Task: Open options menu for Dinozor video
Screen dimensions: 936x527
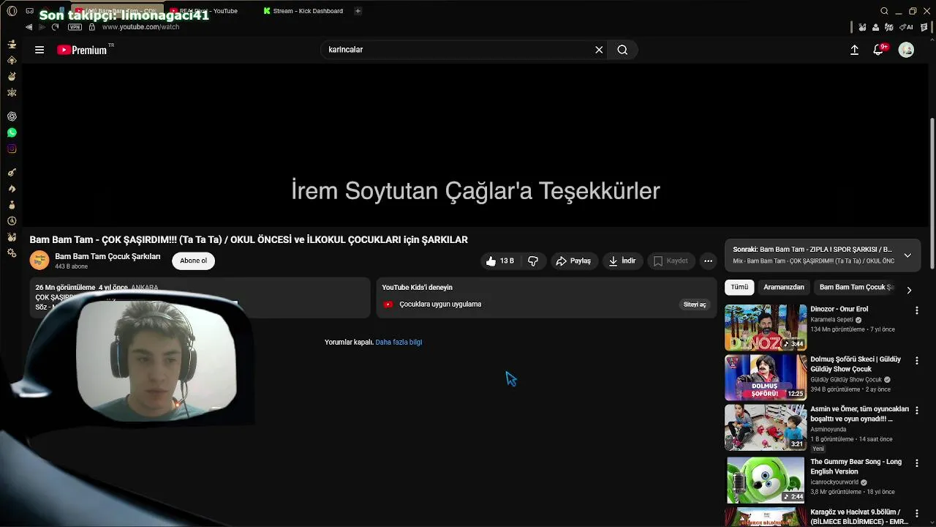Action: (x=916, y=310)
